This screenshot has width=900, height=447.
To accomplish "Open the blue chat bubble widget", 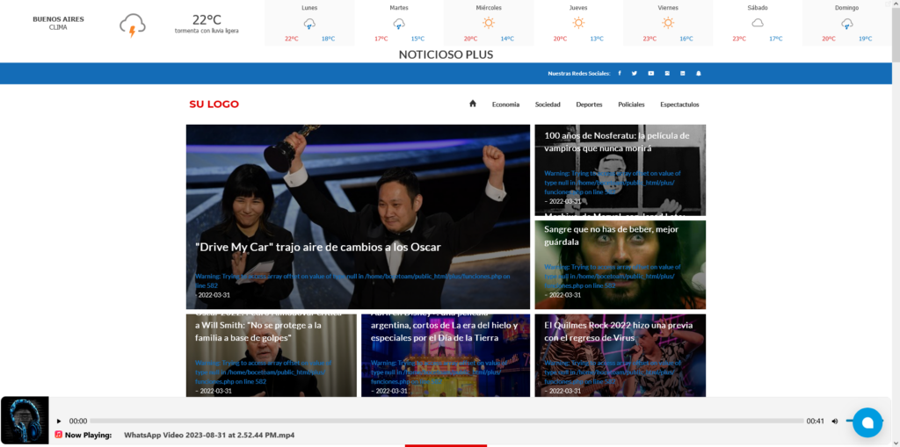I will (x=867, y=422).
